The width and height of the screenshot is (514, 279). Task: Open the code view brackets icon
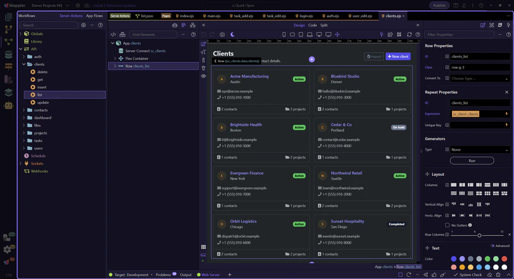[x=114, y=34]
